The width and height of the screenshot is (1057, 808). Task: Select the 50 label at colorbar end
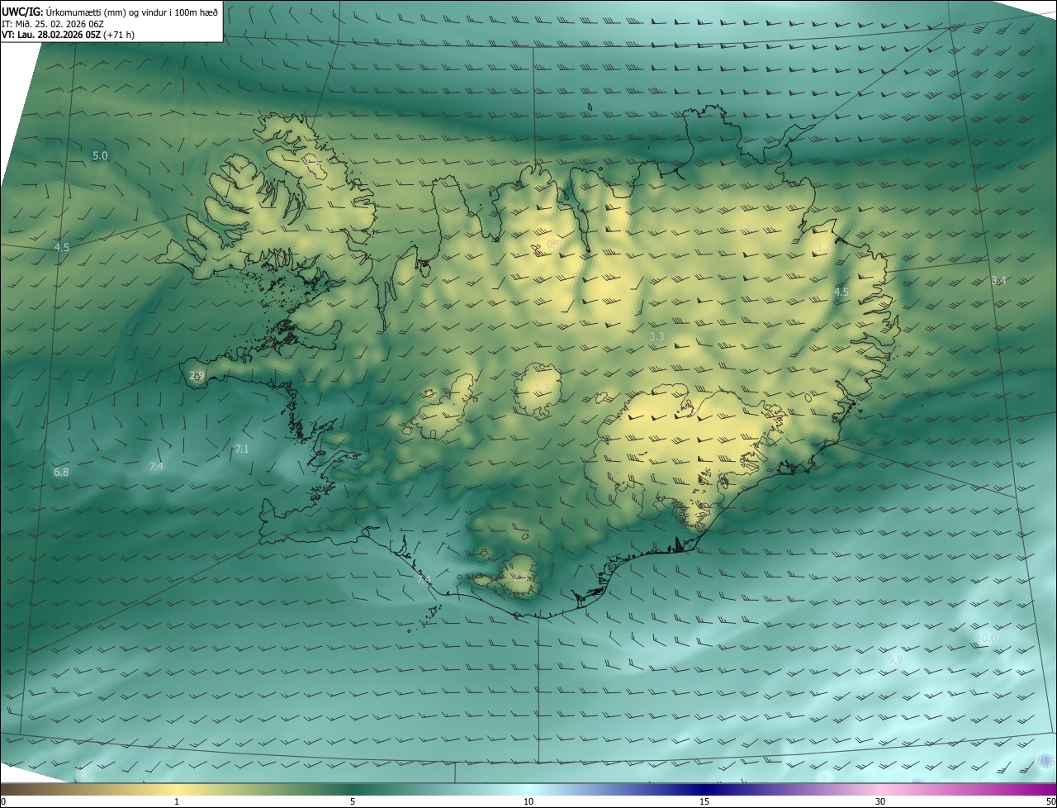tap(1050, 801)
